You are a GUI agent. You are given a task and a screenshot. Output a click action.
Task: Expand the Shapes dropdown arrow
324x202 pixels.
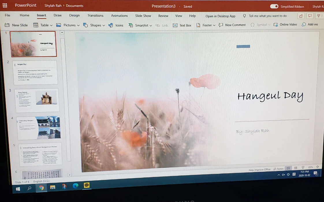[x=104, y=25]
